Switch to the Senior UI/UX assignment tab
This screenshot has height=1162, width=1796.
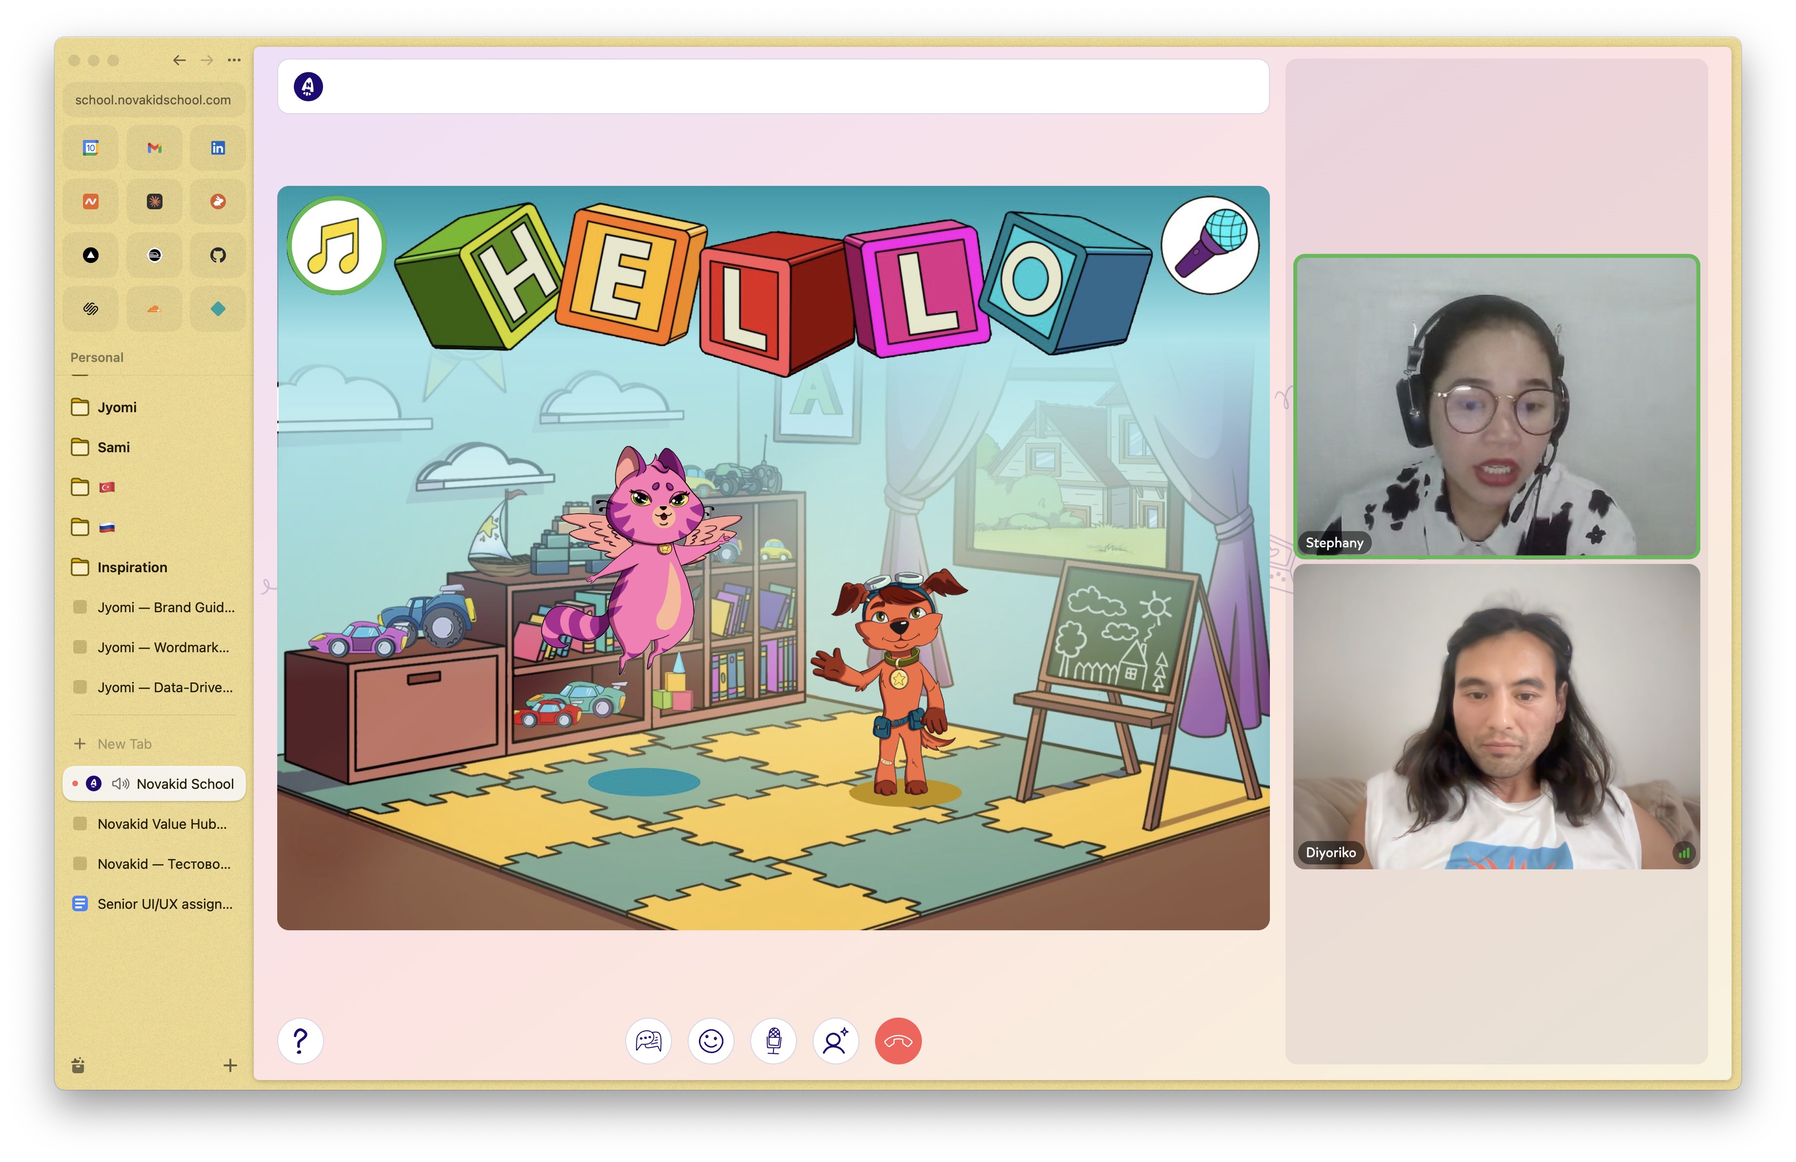[164, 903]
